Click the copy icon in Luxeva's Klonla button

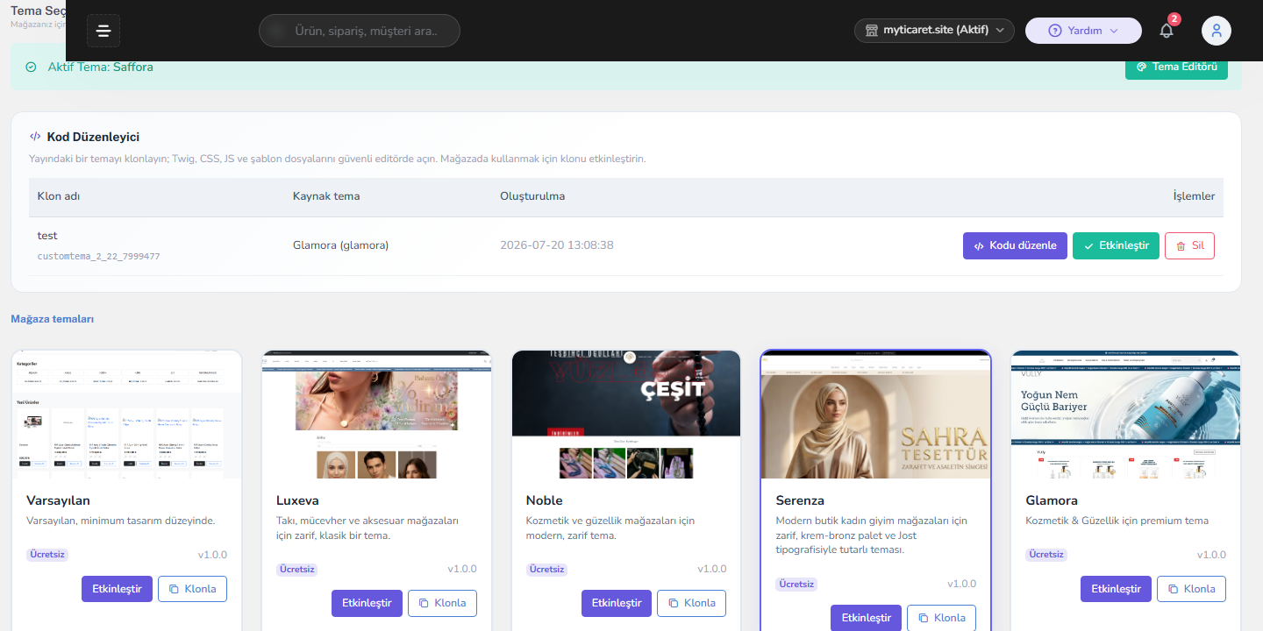tap(424, 603)
